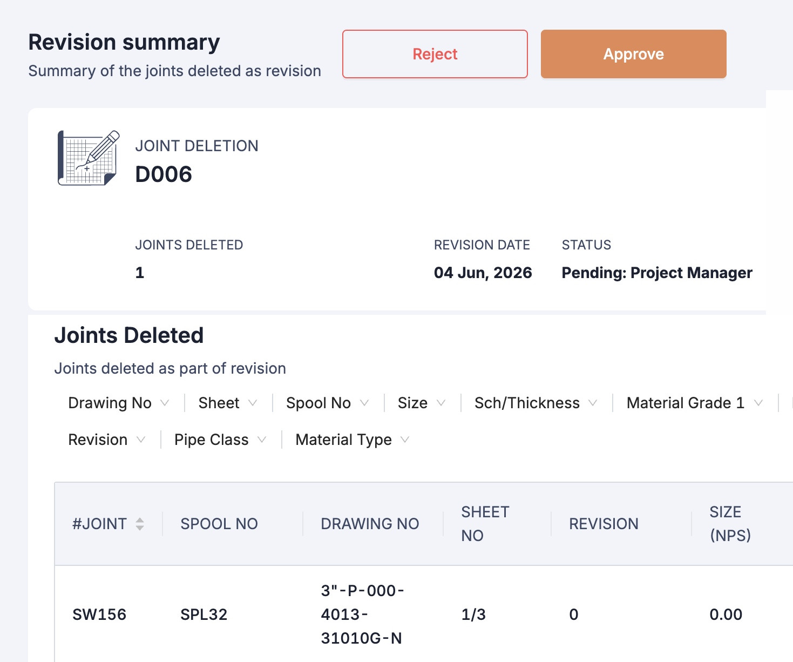Select the SHEET NO column header
793x662 pixels.
tap(485, 524)
